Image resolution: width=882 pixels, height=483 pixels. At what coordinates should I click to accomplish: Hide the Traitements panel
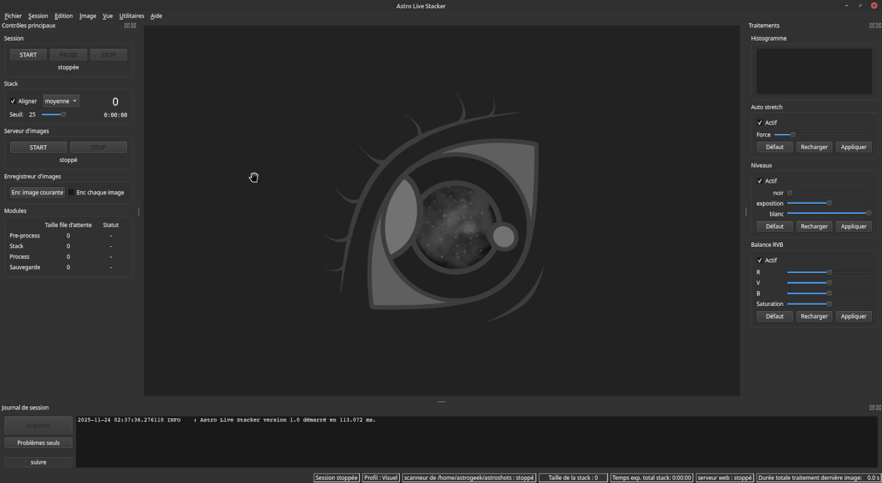(878, 25)
